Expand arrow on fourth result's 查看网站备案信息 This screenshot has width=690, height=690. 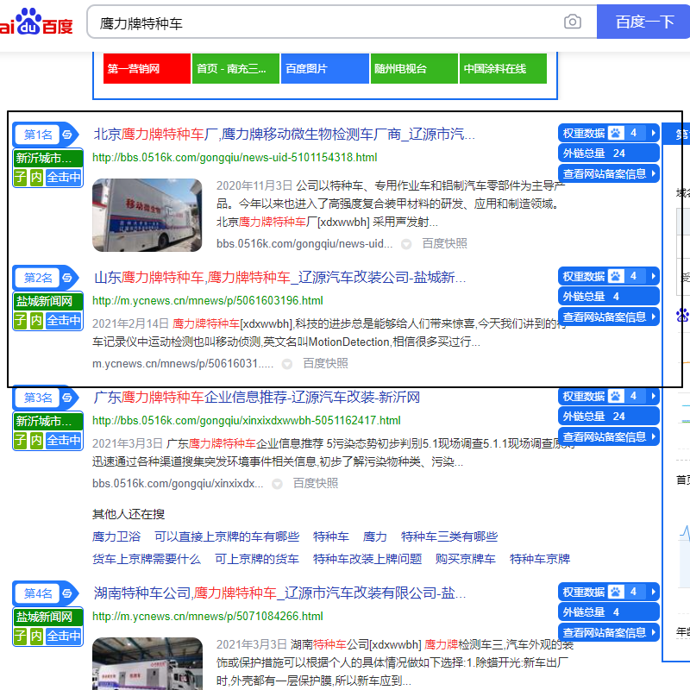pyautogui.click(x=654, y=633)
